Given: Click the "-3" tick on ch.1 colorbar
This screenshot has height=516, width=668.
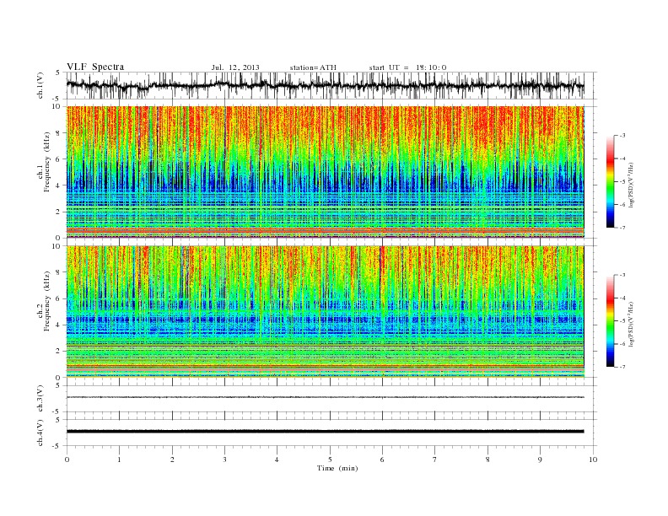Looking at the screenshot, I should [x=622, y=136].
